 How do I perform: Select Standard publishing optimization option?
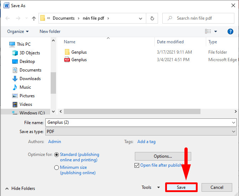pos(57,155)
